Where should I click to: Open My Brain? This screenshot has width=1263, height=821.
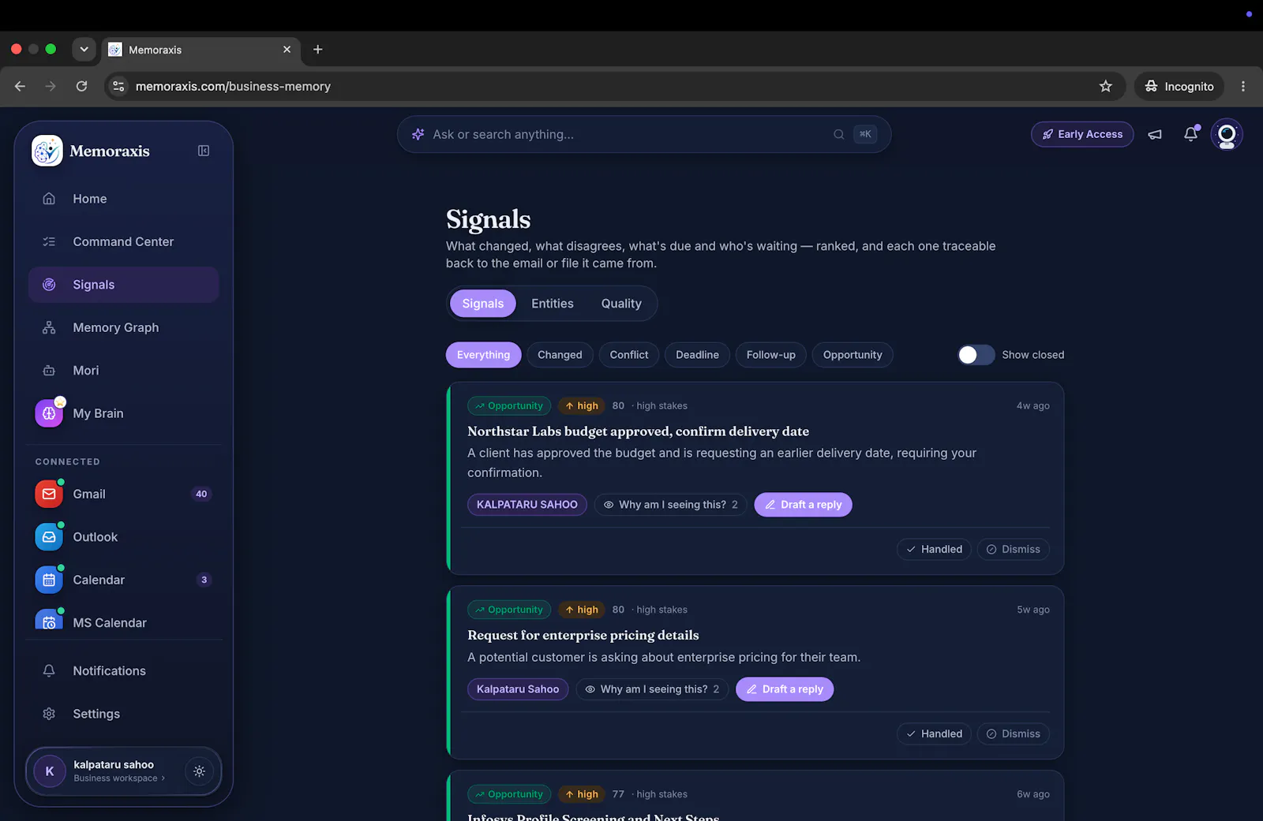[x=124, y=413]
